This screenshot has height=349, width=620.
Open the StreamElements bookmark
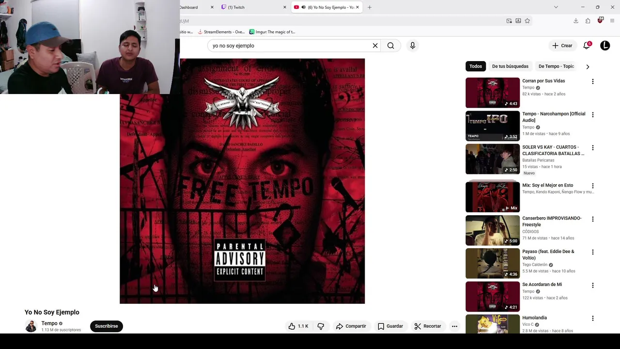point(221,32)
